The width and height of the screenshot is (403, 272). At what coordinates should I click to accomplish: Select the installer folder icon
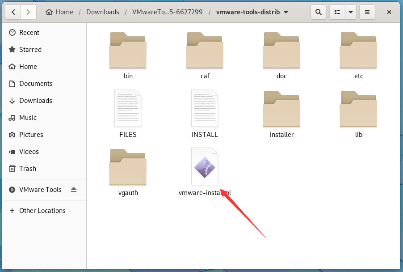point(281,109)
